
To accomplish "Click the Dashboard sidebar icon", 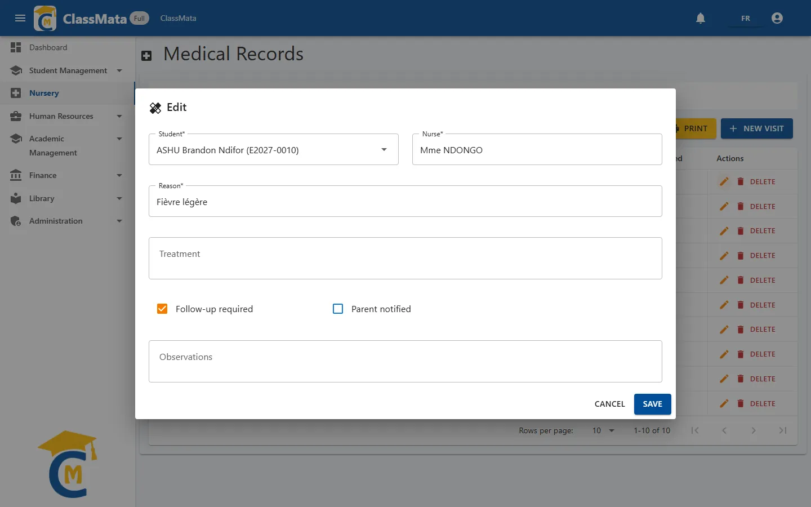I will point(16,47).
